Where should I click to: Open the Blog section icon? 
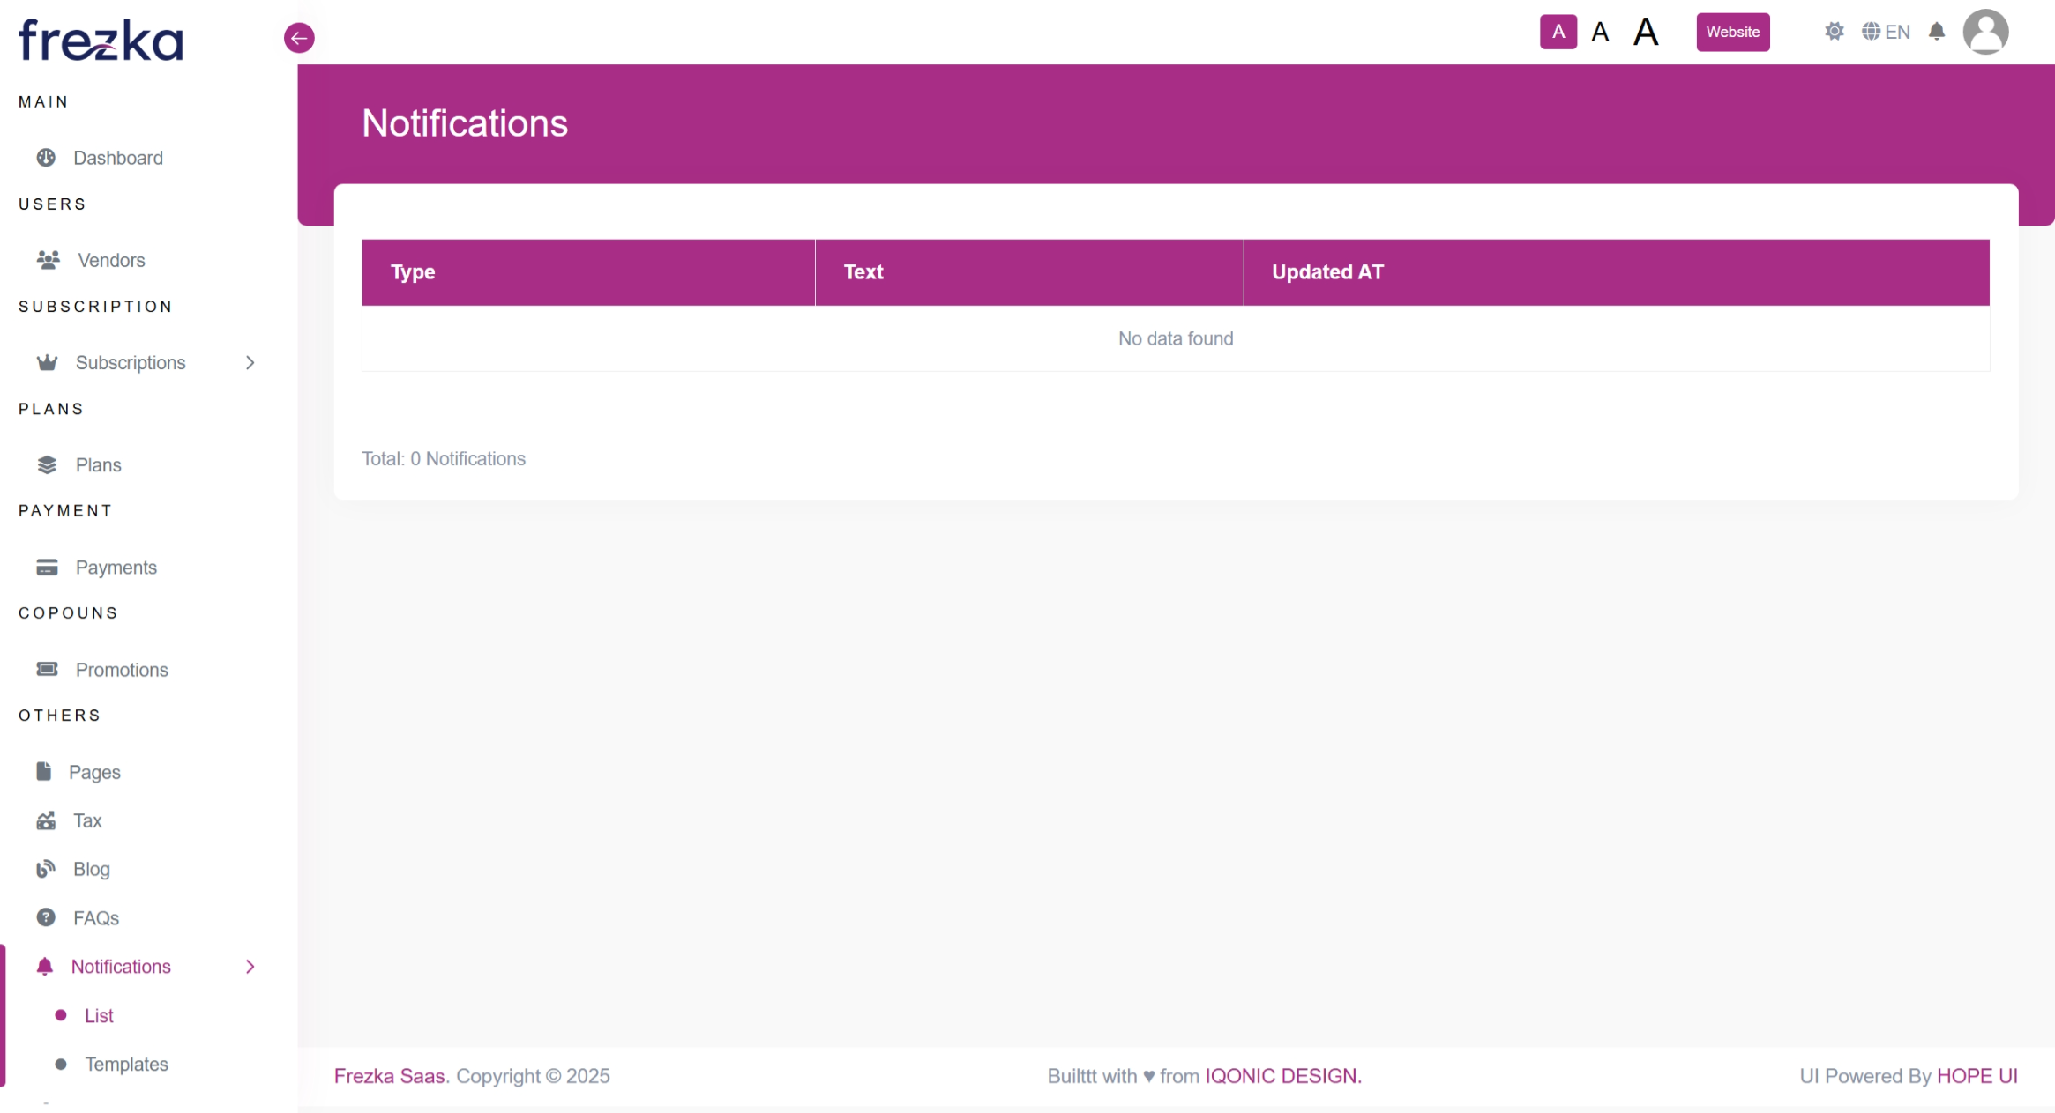[46, 870]
